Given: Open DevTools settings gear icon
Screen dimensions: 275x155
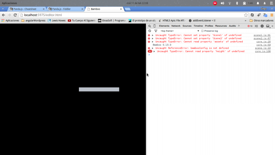Looking at the screenshot, I should (x=262, y=26).
